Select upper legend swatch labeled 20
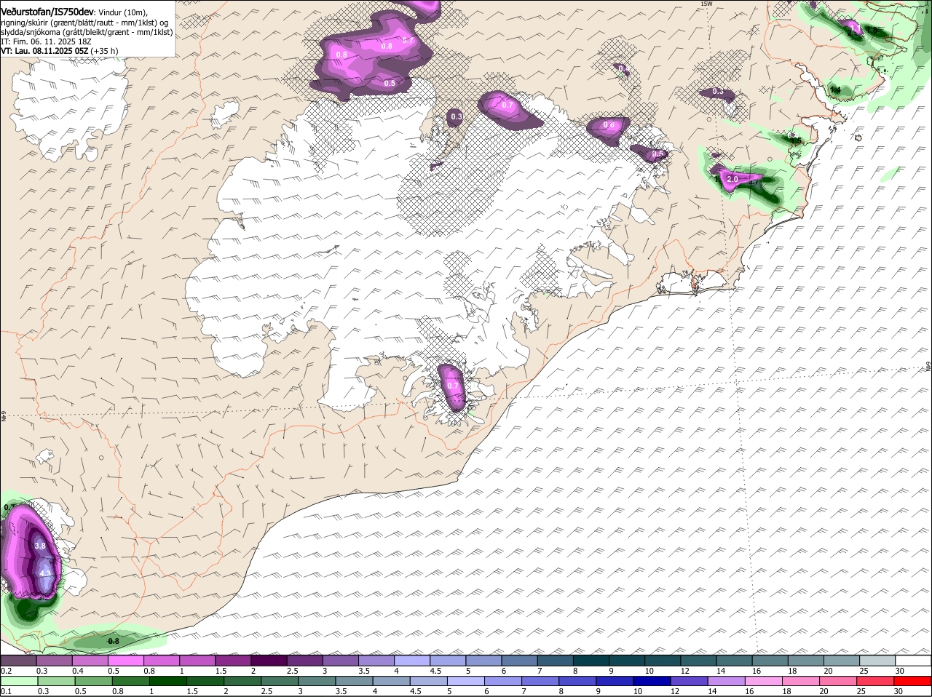 tap(842, 661)
